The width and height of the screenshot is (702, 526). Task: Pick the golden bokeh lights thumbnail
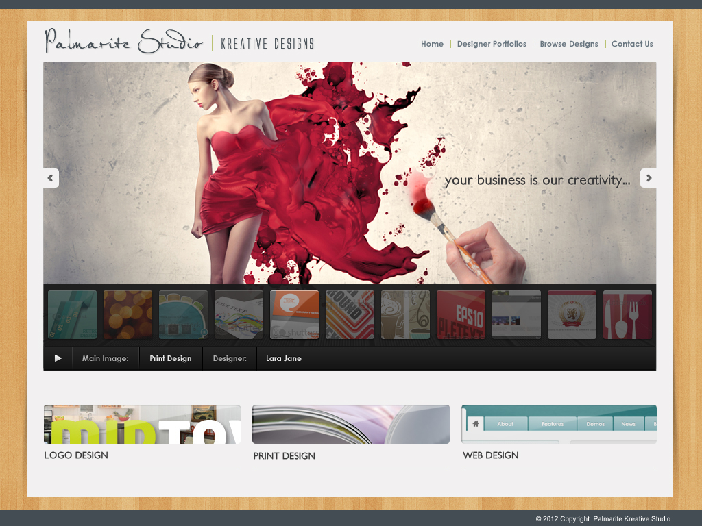click(x=128, y=315)
